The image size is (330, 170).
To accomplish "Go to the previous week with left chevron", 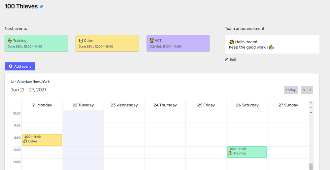I will [x=304, y=90].
